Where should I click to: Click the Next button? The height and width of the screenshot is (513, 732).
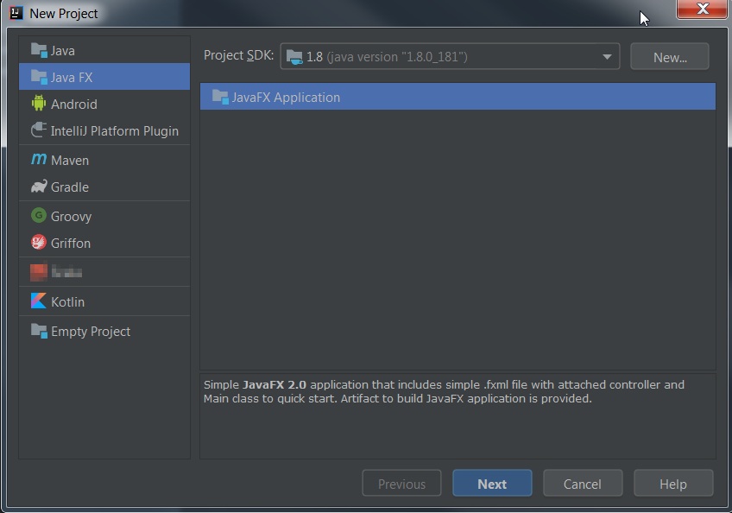pyautogui.click(x=492, y=483)
